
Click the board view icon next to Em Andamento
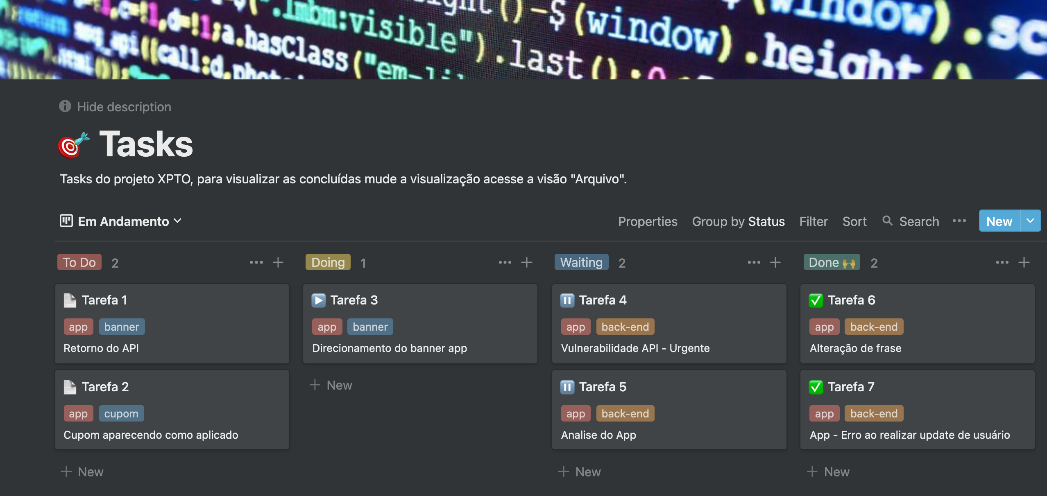(x=66, y=221)
